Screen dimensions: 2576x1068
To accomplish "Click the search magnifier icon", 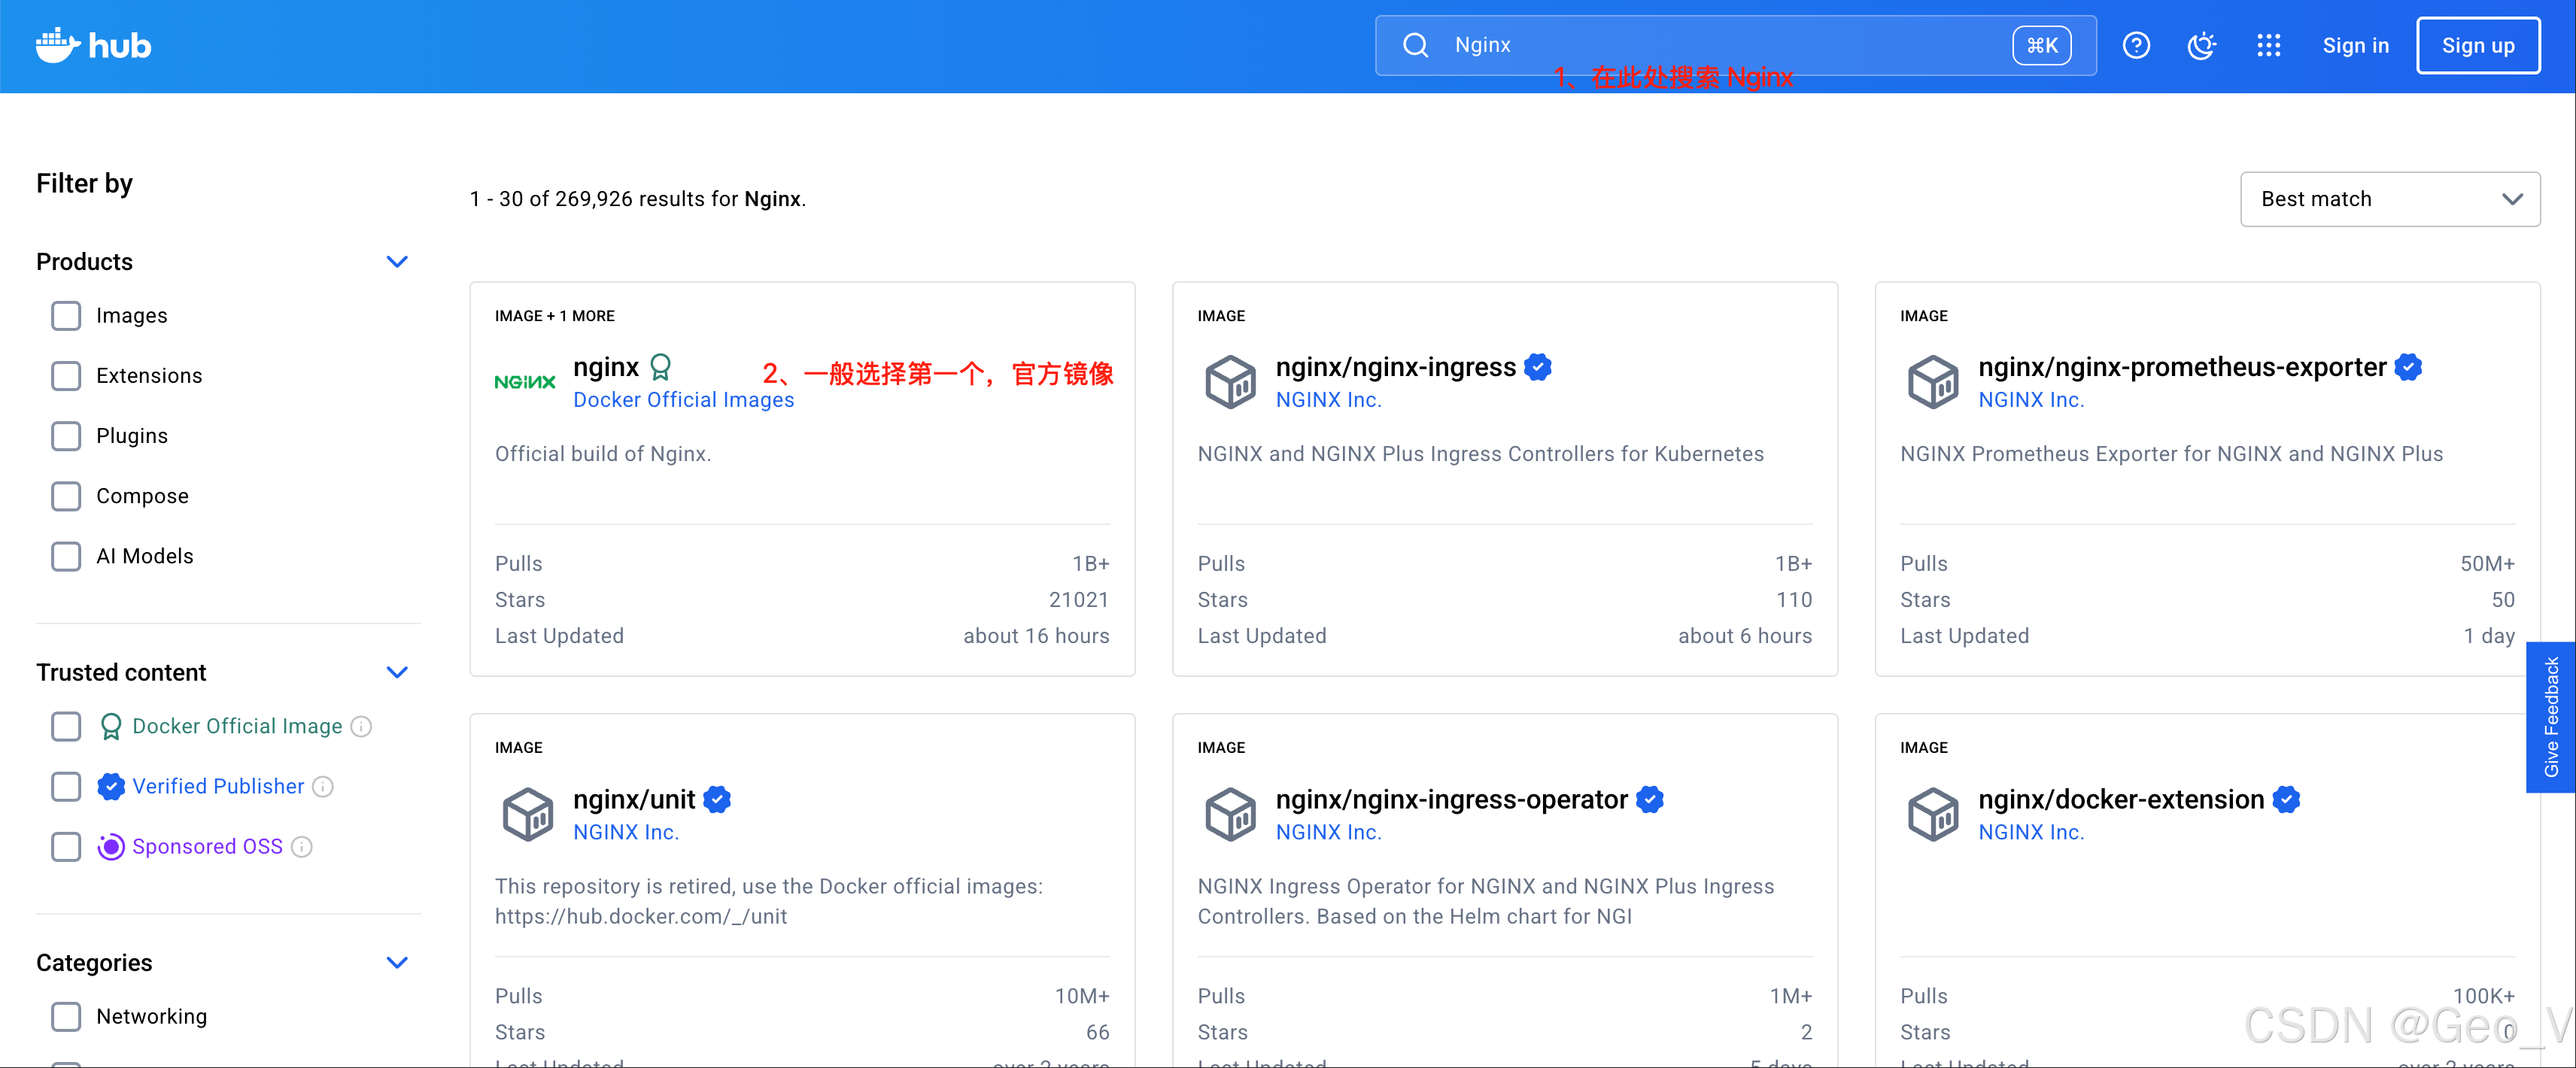I will 1415,45.
